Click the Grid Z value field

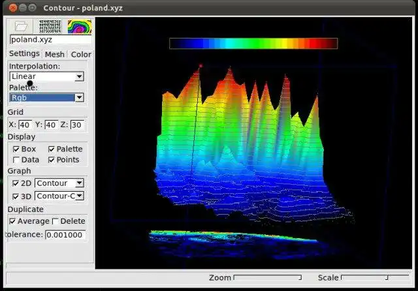point(77,125)
